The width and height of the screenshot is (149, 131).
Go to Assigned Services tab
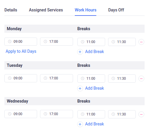(46, 10)
